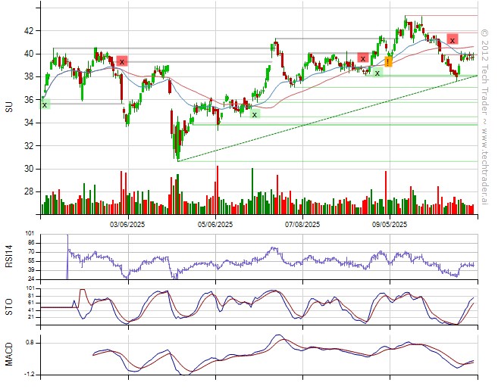Select the 09/05/2025 date label
Screen dimensions: 498x389
coord(390,225)
